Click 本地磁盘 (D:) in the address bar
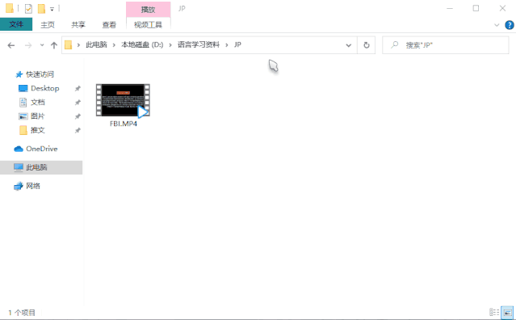 click(x=142, y=44)
